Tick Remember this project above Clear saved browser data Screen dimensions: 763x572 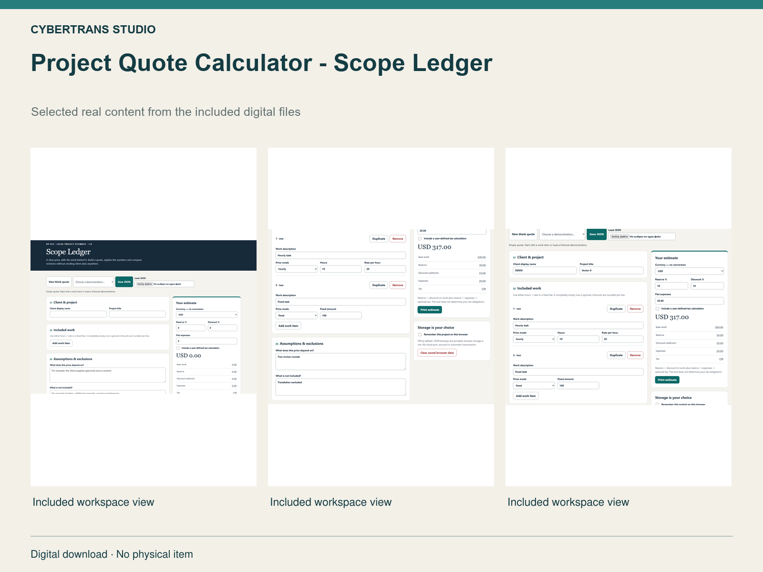coord(420,335)
